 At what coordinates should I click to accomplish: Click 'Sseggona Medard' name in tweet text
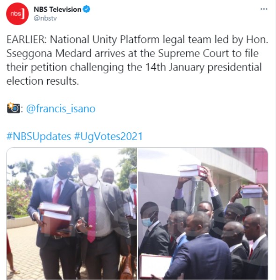tap(49, 53)
